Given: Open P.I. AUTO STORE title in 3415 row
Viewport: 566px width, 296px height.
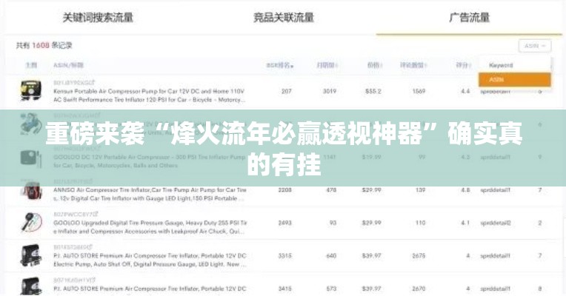Looking at the screenshot, I should [x=150, y=289].
